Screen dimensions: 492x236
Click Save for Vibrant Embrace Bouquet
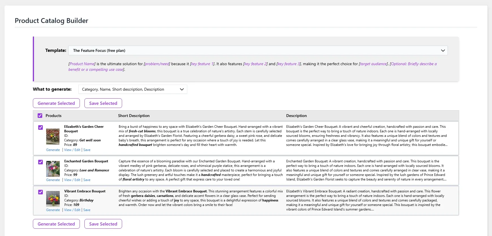[87, 210]
